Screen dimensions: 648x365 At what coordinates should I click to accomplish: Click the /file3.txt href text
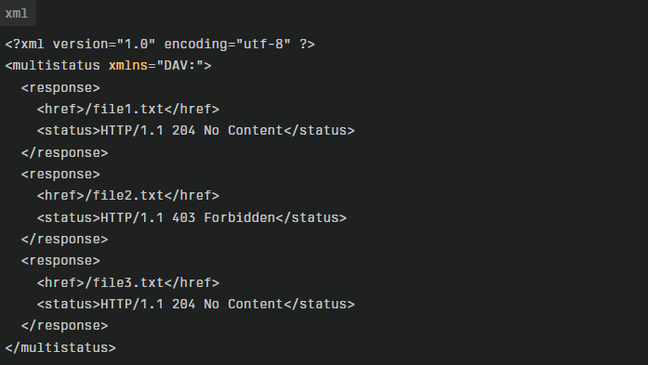point(125,283)
